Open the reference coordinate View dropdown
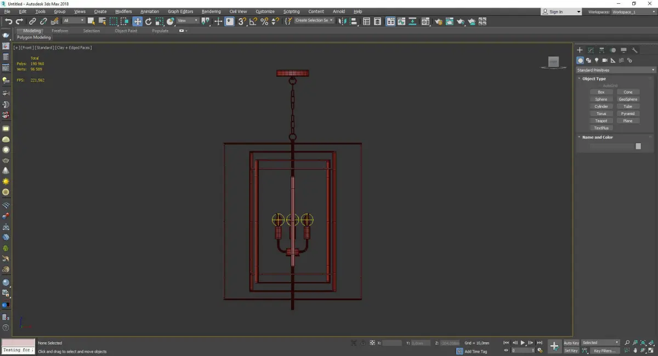The width and height of the screenshot is (658, 356). (188, 21)
